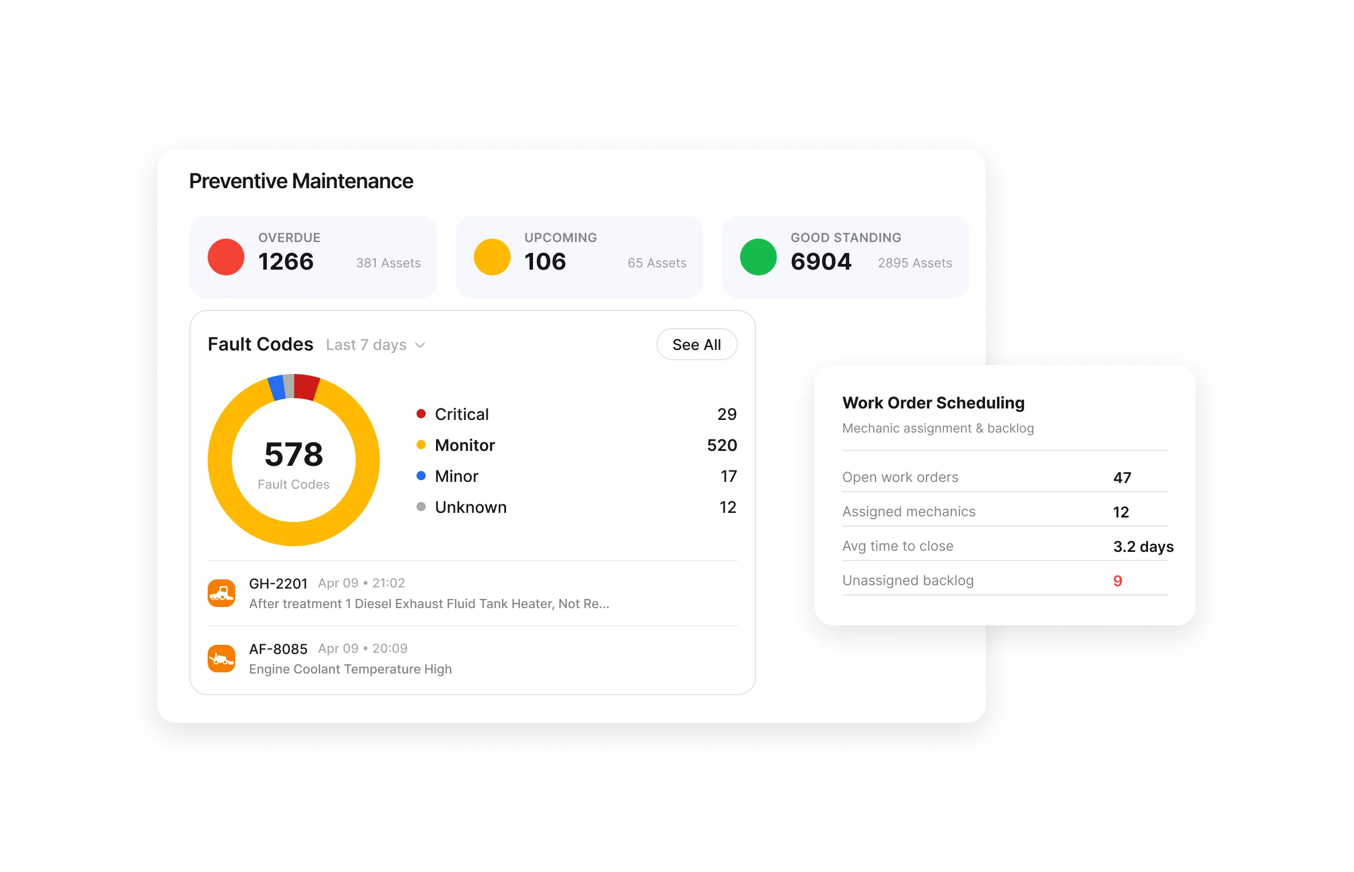Click the yellow Upcoming status circle

point(492,257)
